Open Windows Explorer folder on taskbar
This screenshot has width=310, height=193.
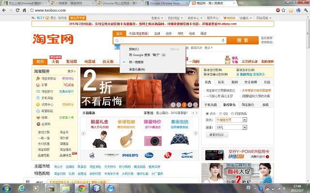click(x=66, y=188)
